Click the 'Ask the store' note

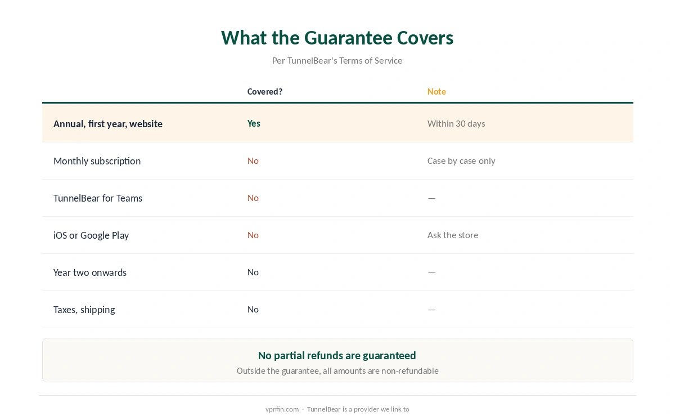tap(453, 235)
